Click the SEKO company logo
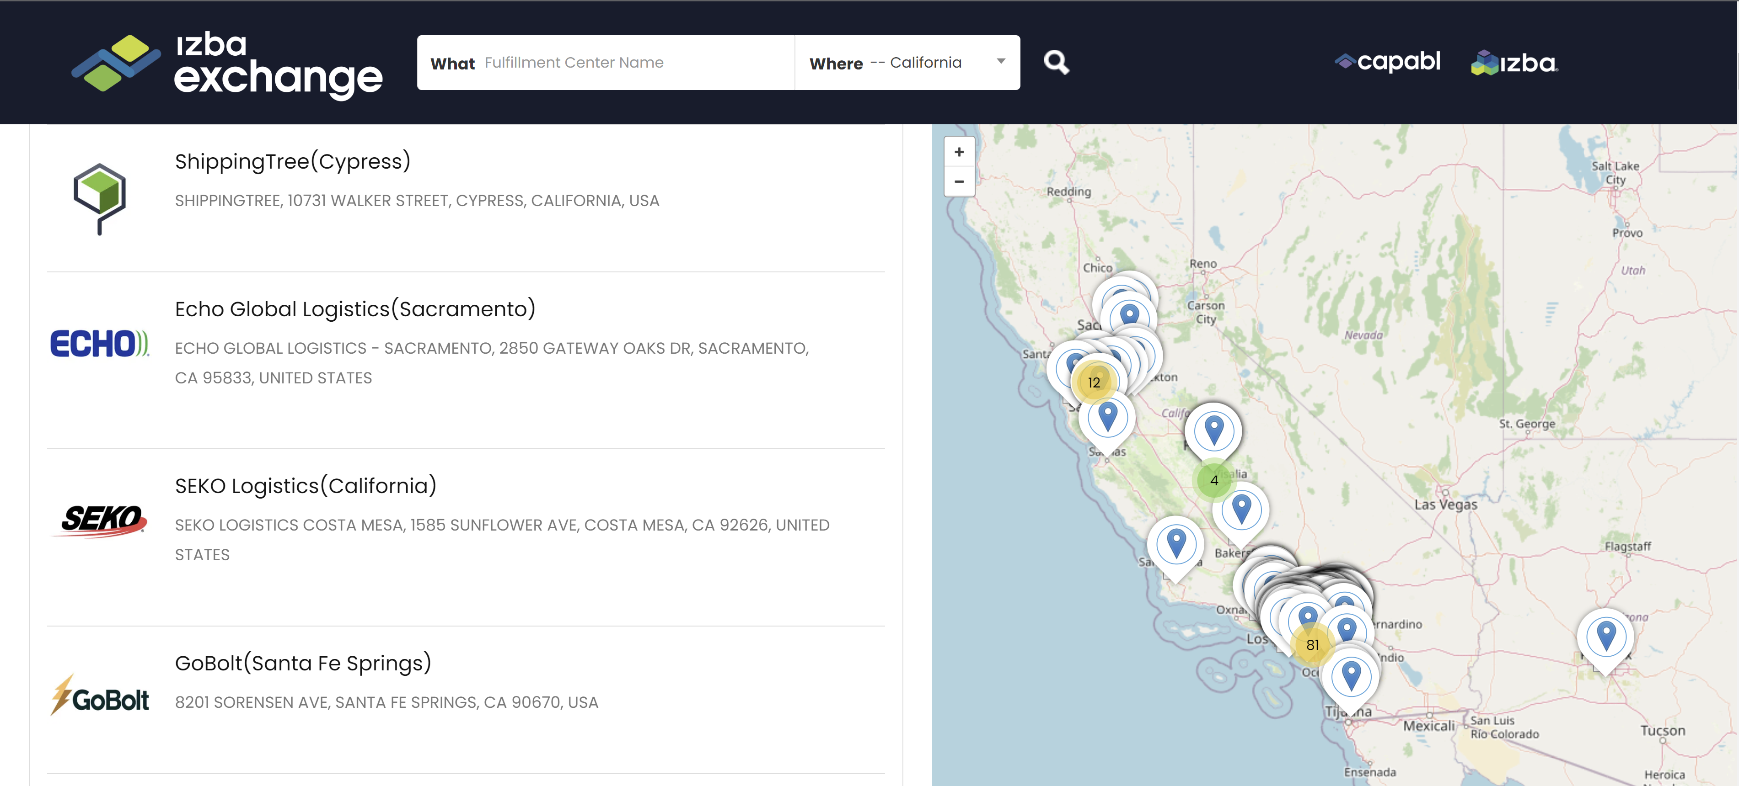 tap(99, 521)
